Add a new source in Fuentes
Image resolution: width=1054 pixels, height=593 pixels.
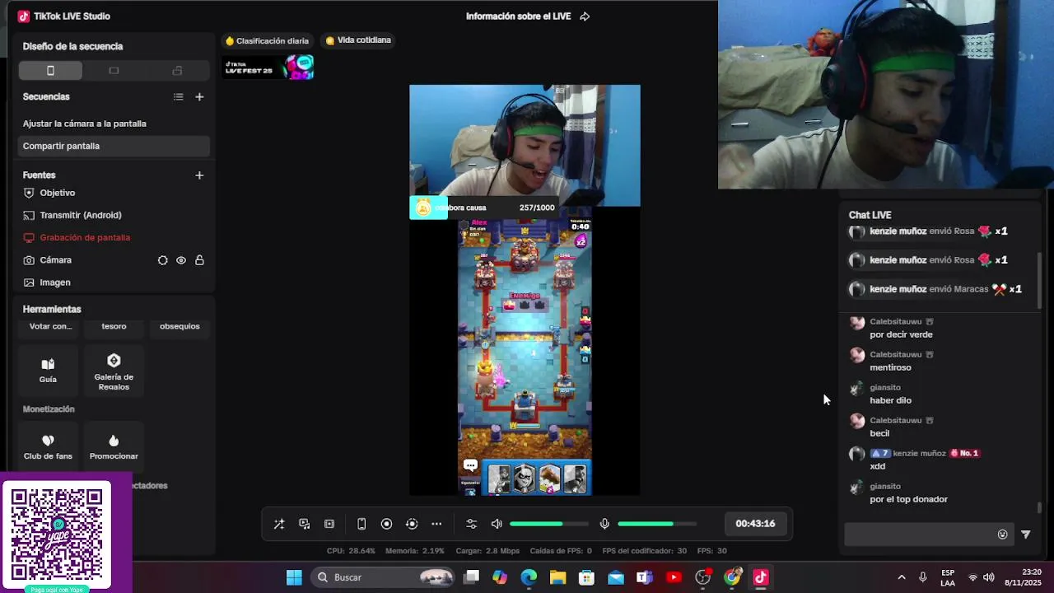pos(199,175)
